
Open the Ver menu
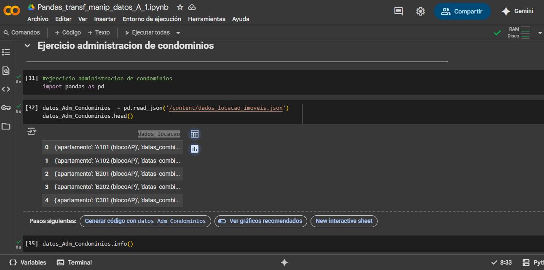(x=83, y=19)
